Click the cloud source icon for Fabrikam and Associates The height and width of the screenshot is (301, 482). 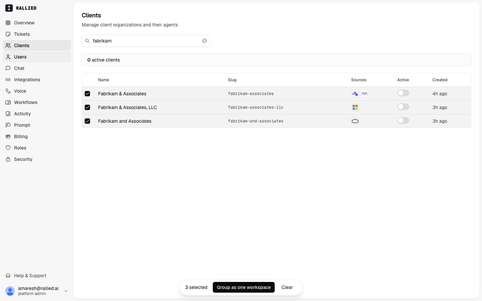[355, 121]
